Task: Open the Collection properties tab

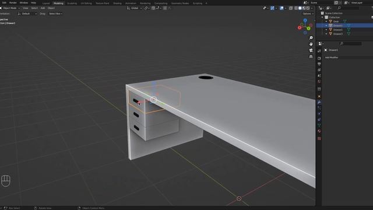Action: 319,89
